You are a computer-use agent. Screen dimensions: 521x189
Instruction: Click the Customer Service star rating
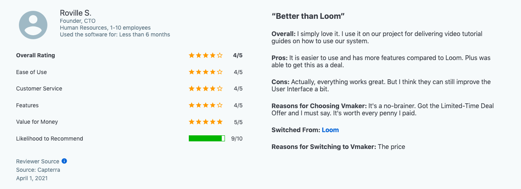click(205, 88)
